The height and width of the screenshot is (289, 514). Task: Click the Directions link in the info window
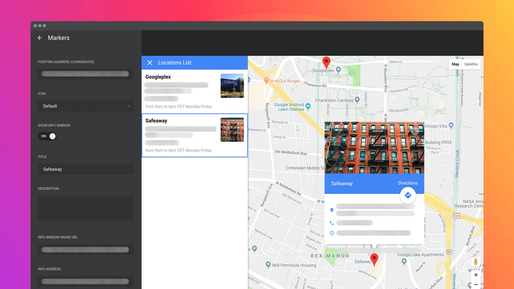[407, 183]
